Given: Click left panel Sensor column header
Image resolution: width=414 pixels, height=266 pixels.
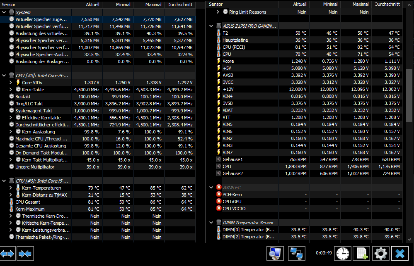Looking at the screenshot, I should pyautogui.click(x=36, y=5).
